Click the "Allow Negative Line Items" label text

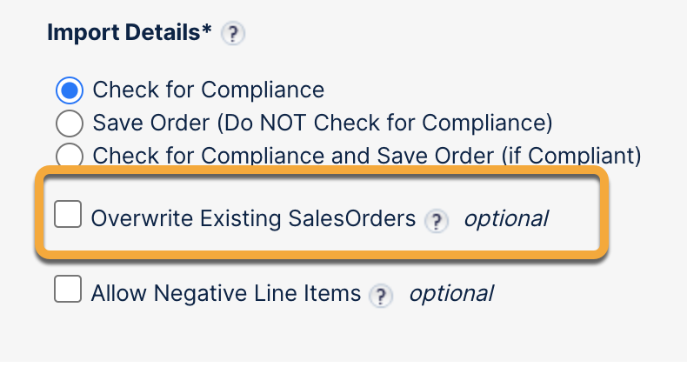tap(226, 294)
